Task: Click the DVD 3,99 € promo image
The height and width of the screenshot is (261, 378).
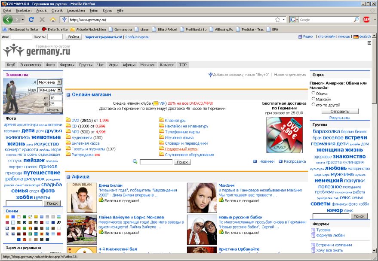Action: coord(284,135)
